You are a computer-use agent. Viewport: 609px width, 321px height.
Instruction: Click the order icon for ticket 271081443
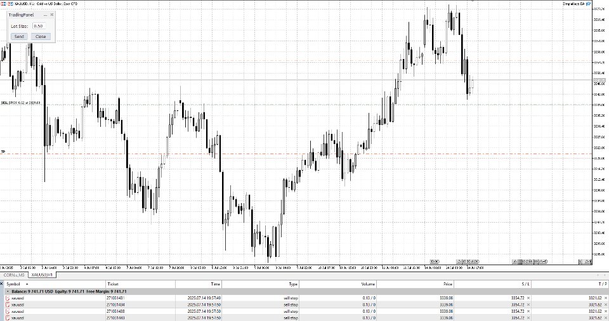8,318
